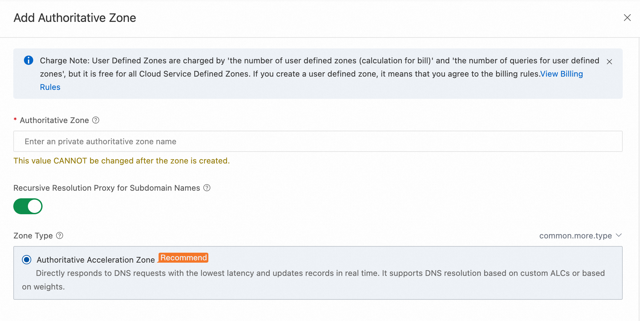Click the blue info icon in Charge Note
Image resolution: width=640 pixels, height=321 pixels.
point(29,60)
